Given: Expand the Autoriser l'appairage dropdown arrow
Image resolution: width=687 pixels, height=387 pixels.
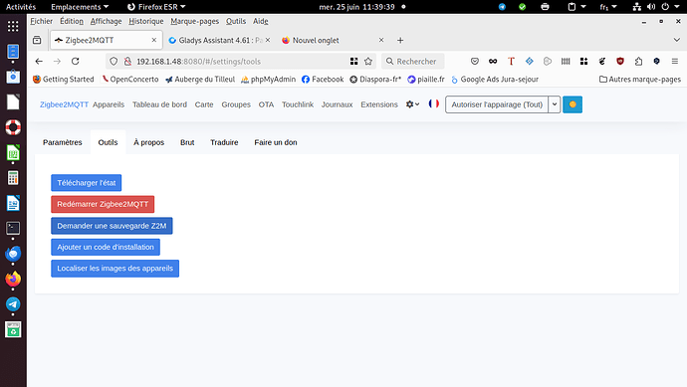Looking at the screenshot, I should pyautogui.click(x=555, y=104).
